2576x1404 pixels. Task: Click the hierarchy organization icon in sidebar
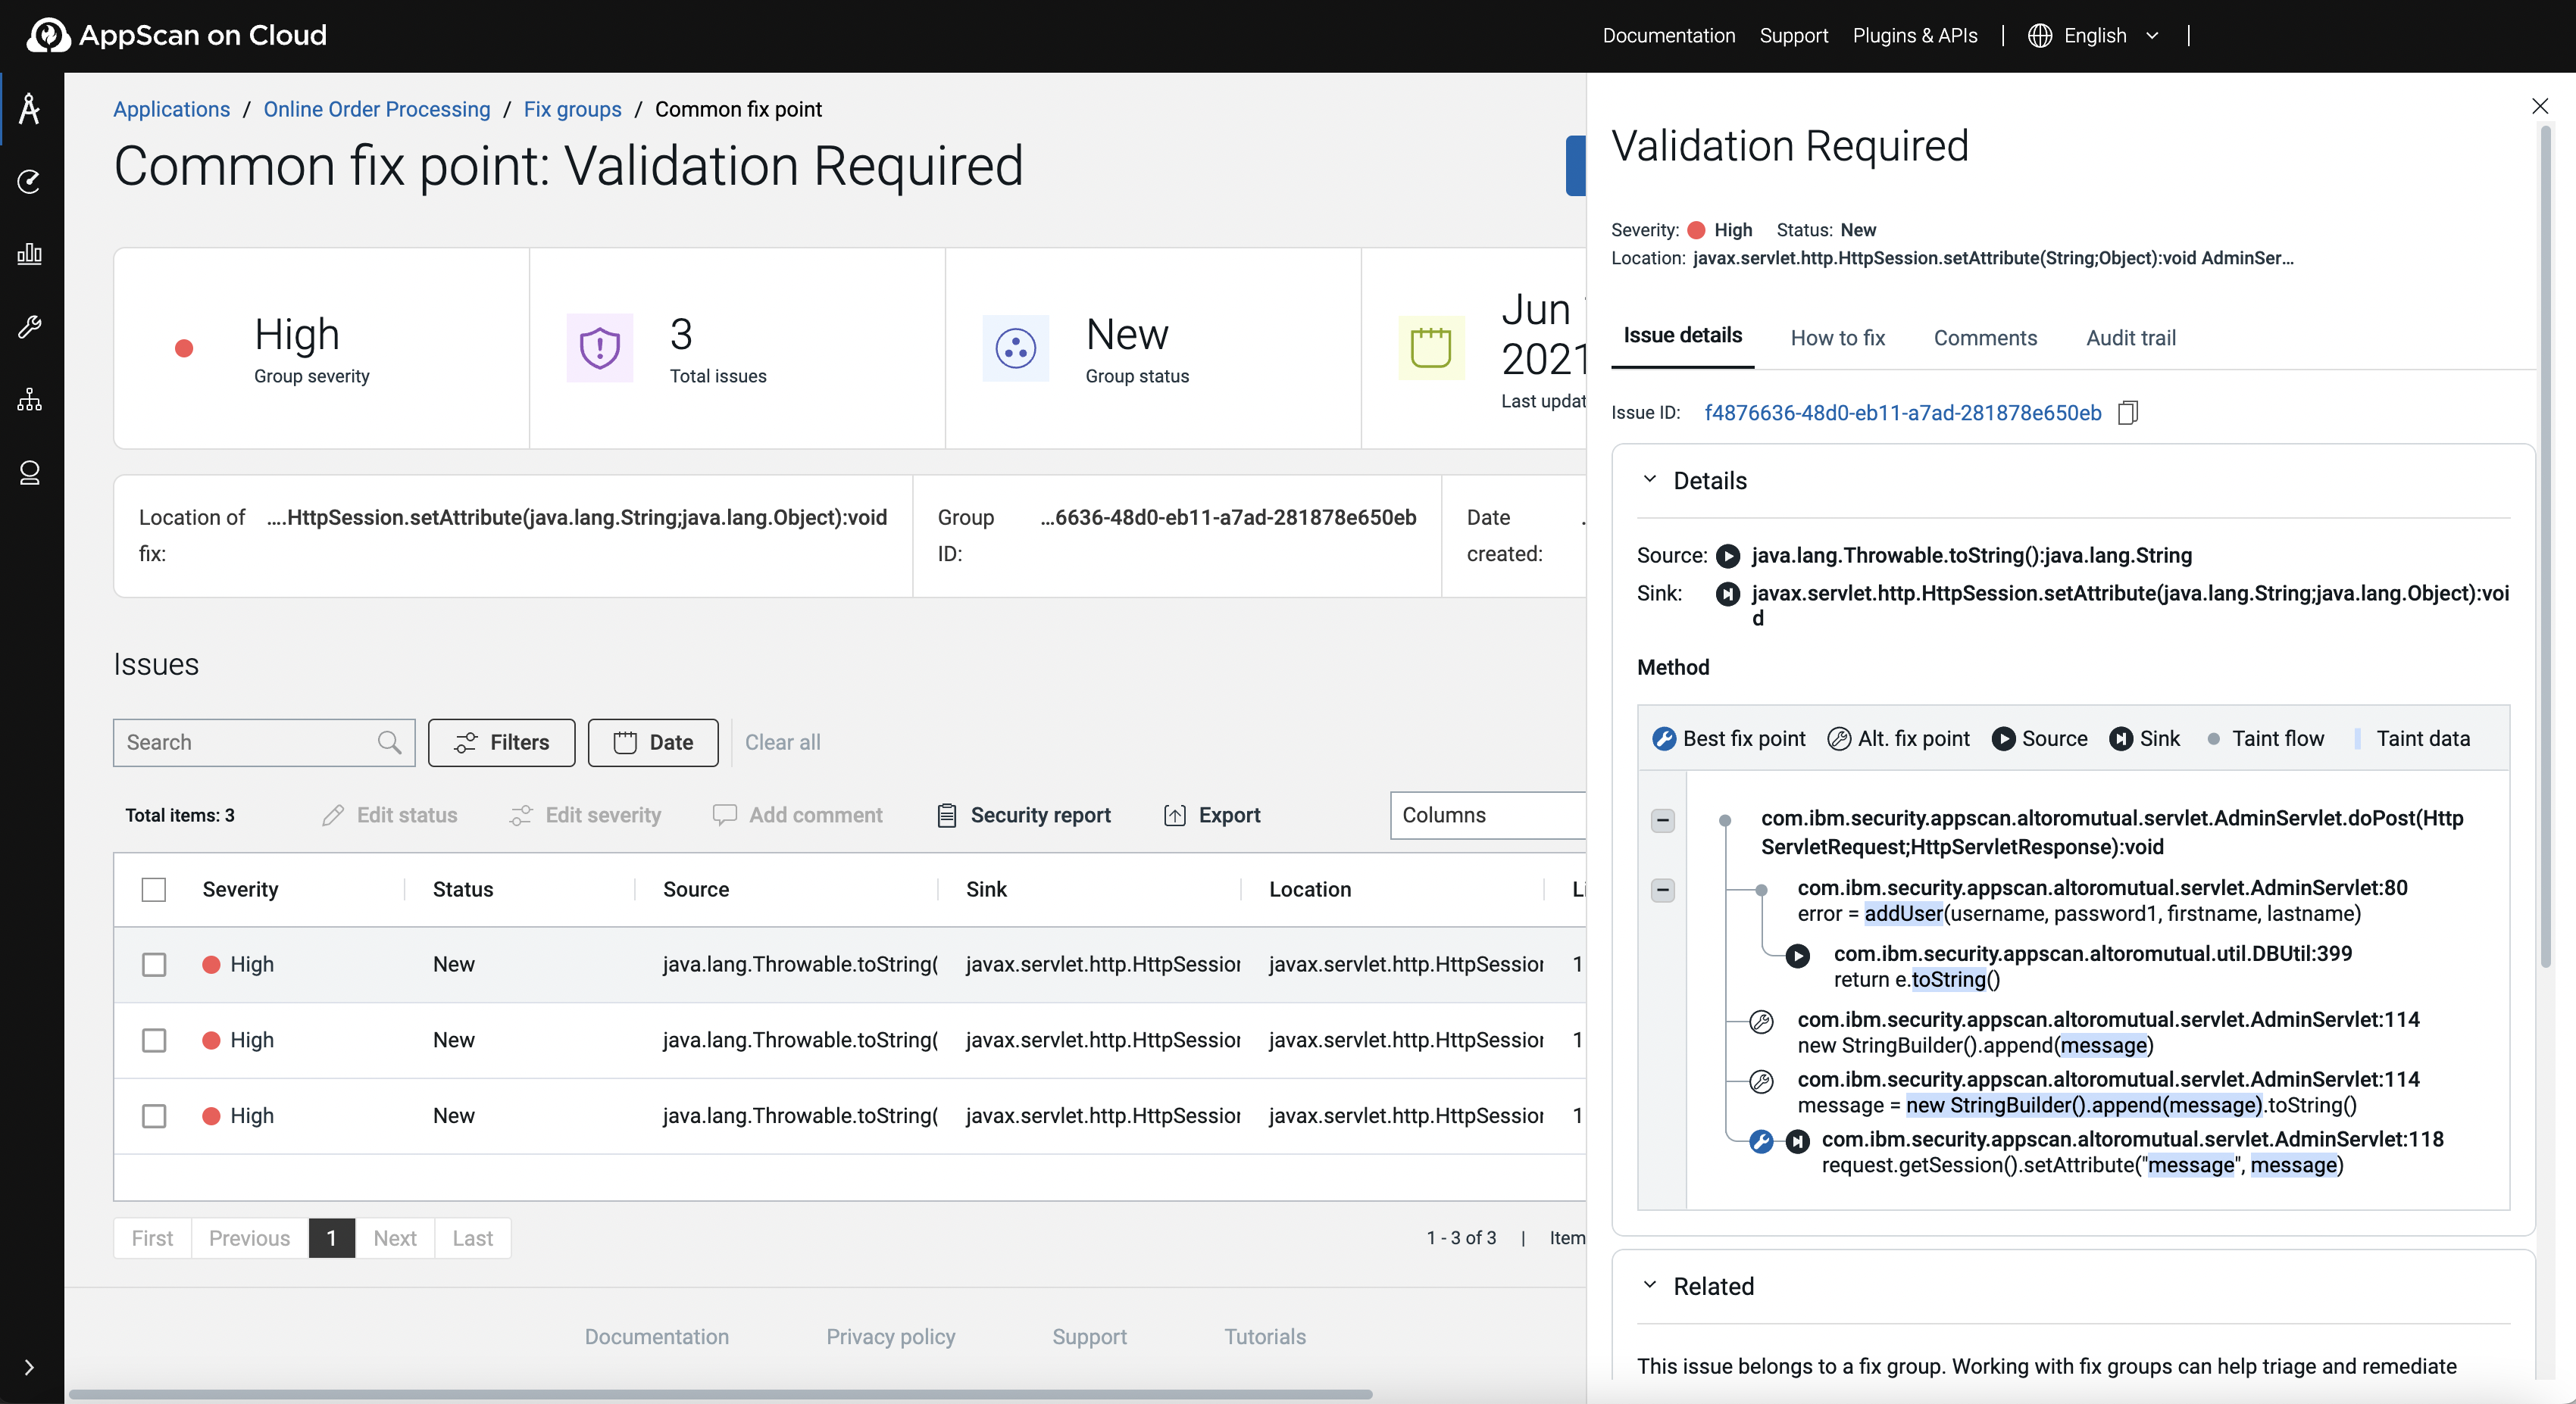click(x=30, y=400)
